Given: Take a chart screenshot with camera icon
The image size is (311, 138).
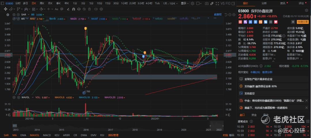Looking at the screenshot, I should click(x=207, y=3).
